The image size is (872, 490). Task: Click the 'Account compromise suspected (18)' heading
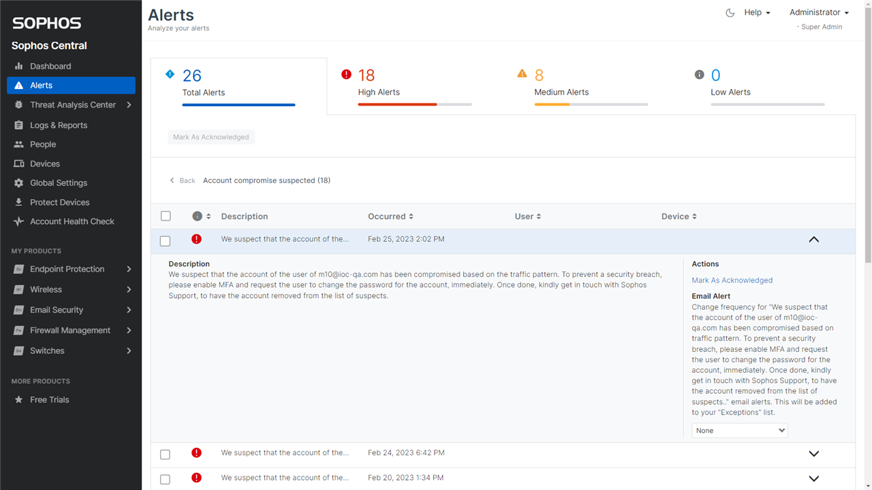(267, 180)
